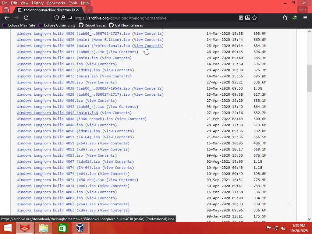Open network tray icon
The width and height of the screenshot is (312, 234).
[276, 228]
